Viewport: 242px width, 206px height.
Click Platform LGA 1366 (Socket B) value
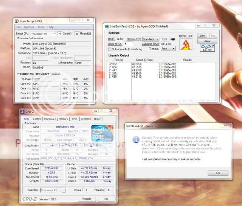(x=61, y=49)
